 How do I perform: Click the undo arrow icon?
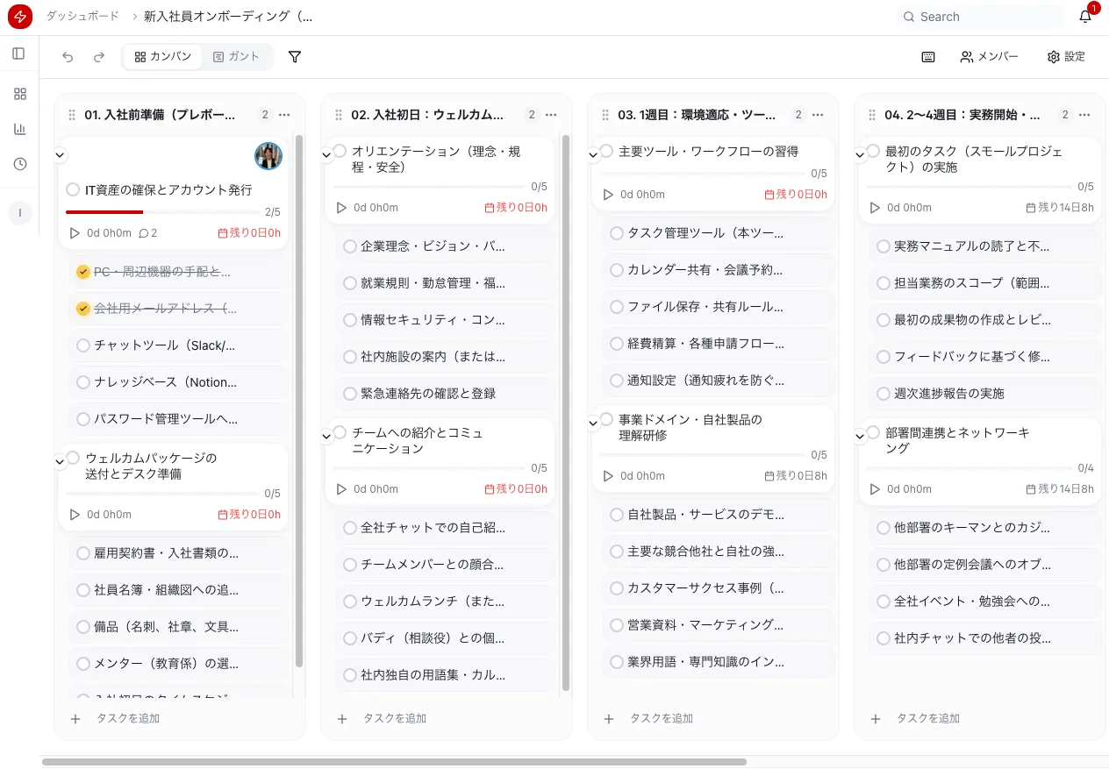click(68, 57)
